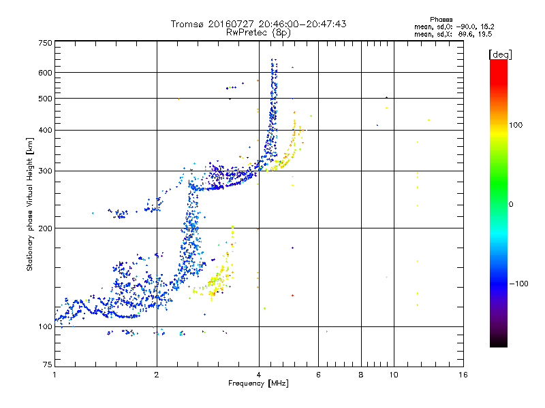Image resolution: width=545 pixels, height=408 pixels.
Task: Click the y-axis tick label '400'
Action: coord(45,131)
